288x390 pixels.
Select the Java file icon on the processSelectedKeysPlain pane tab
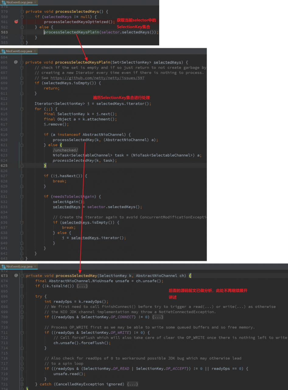pos(3,51)
